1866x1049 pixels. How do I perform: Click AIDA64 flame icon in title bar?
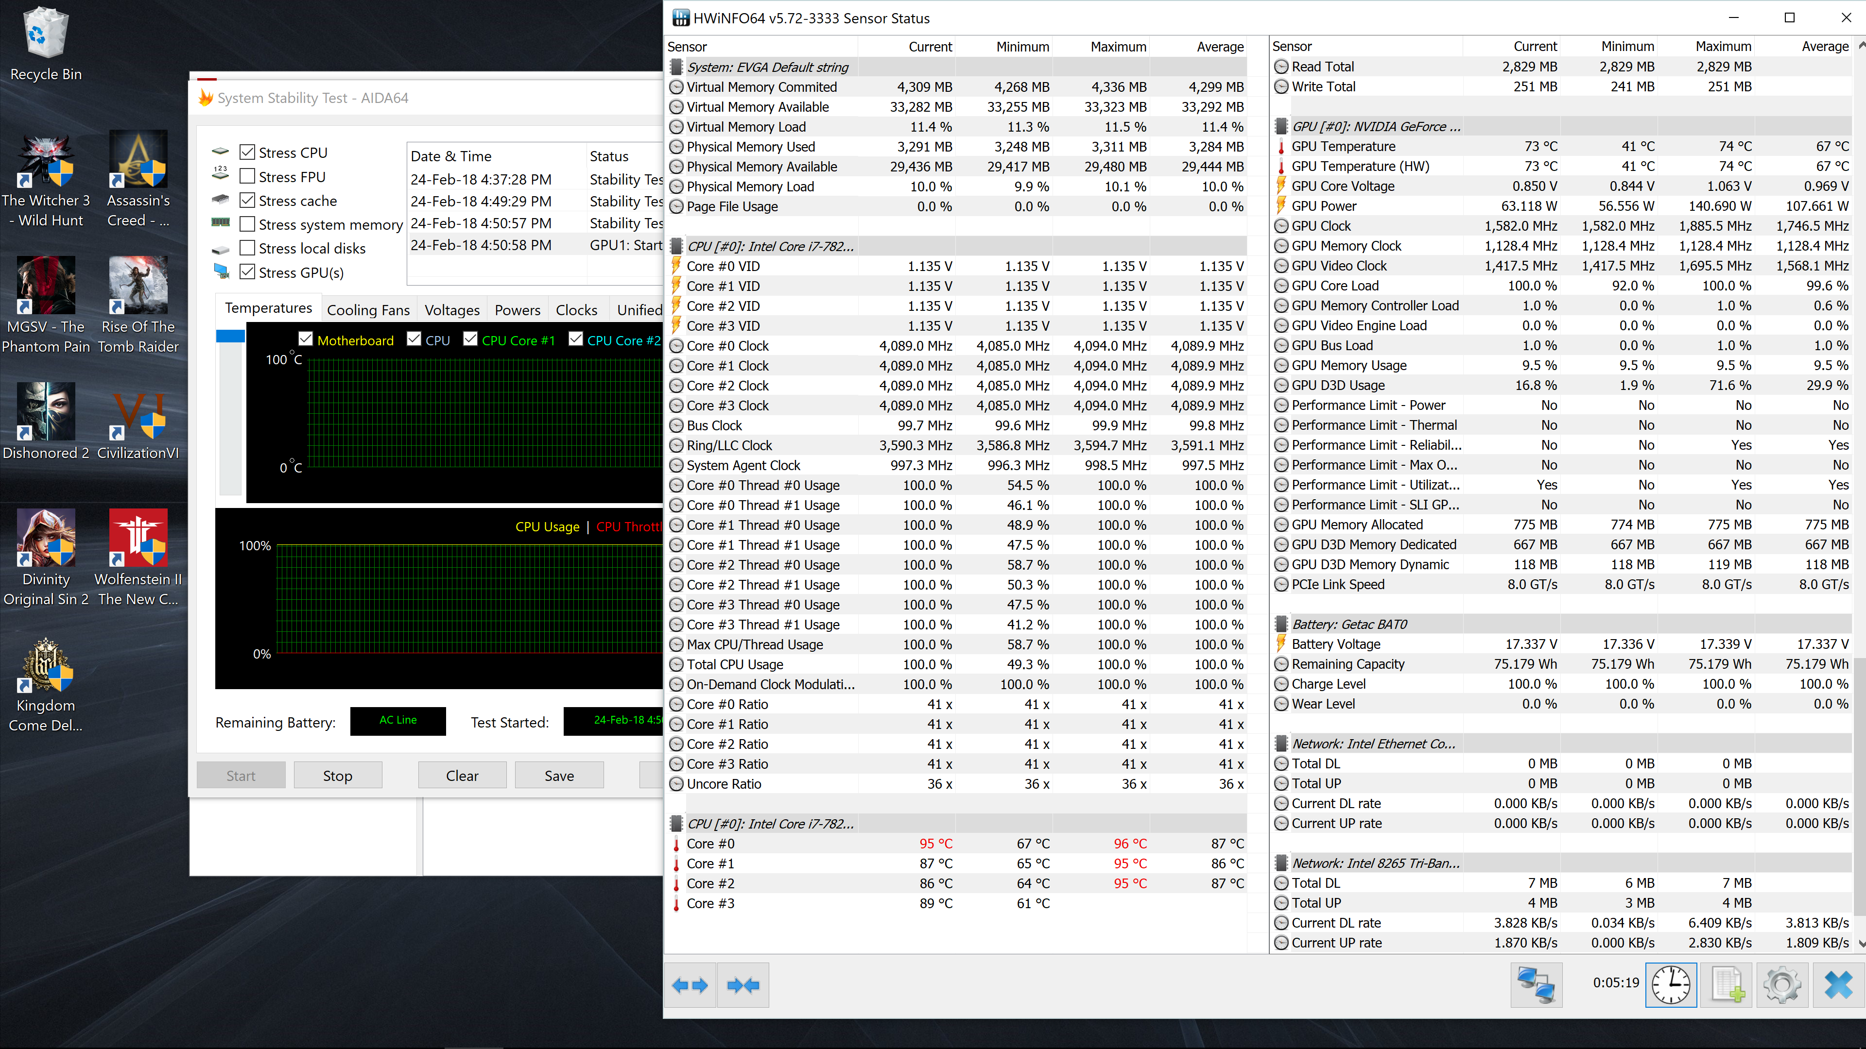point(206,98)
